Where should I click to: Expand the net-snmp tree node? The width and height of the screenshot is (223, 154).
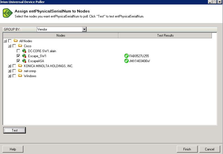[x=9, y=71]
